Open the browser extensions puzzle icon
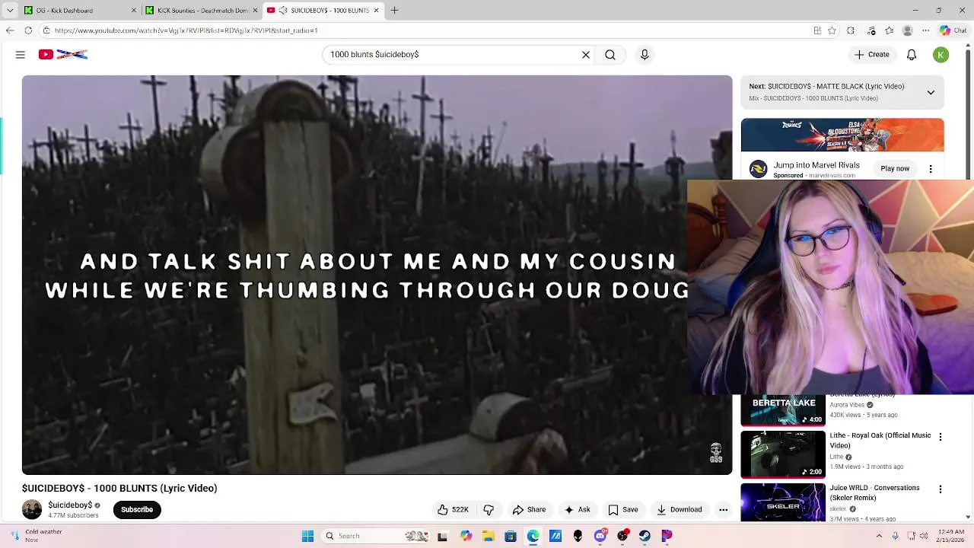974x548 pixels. (851, 30)
